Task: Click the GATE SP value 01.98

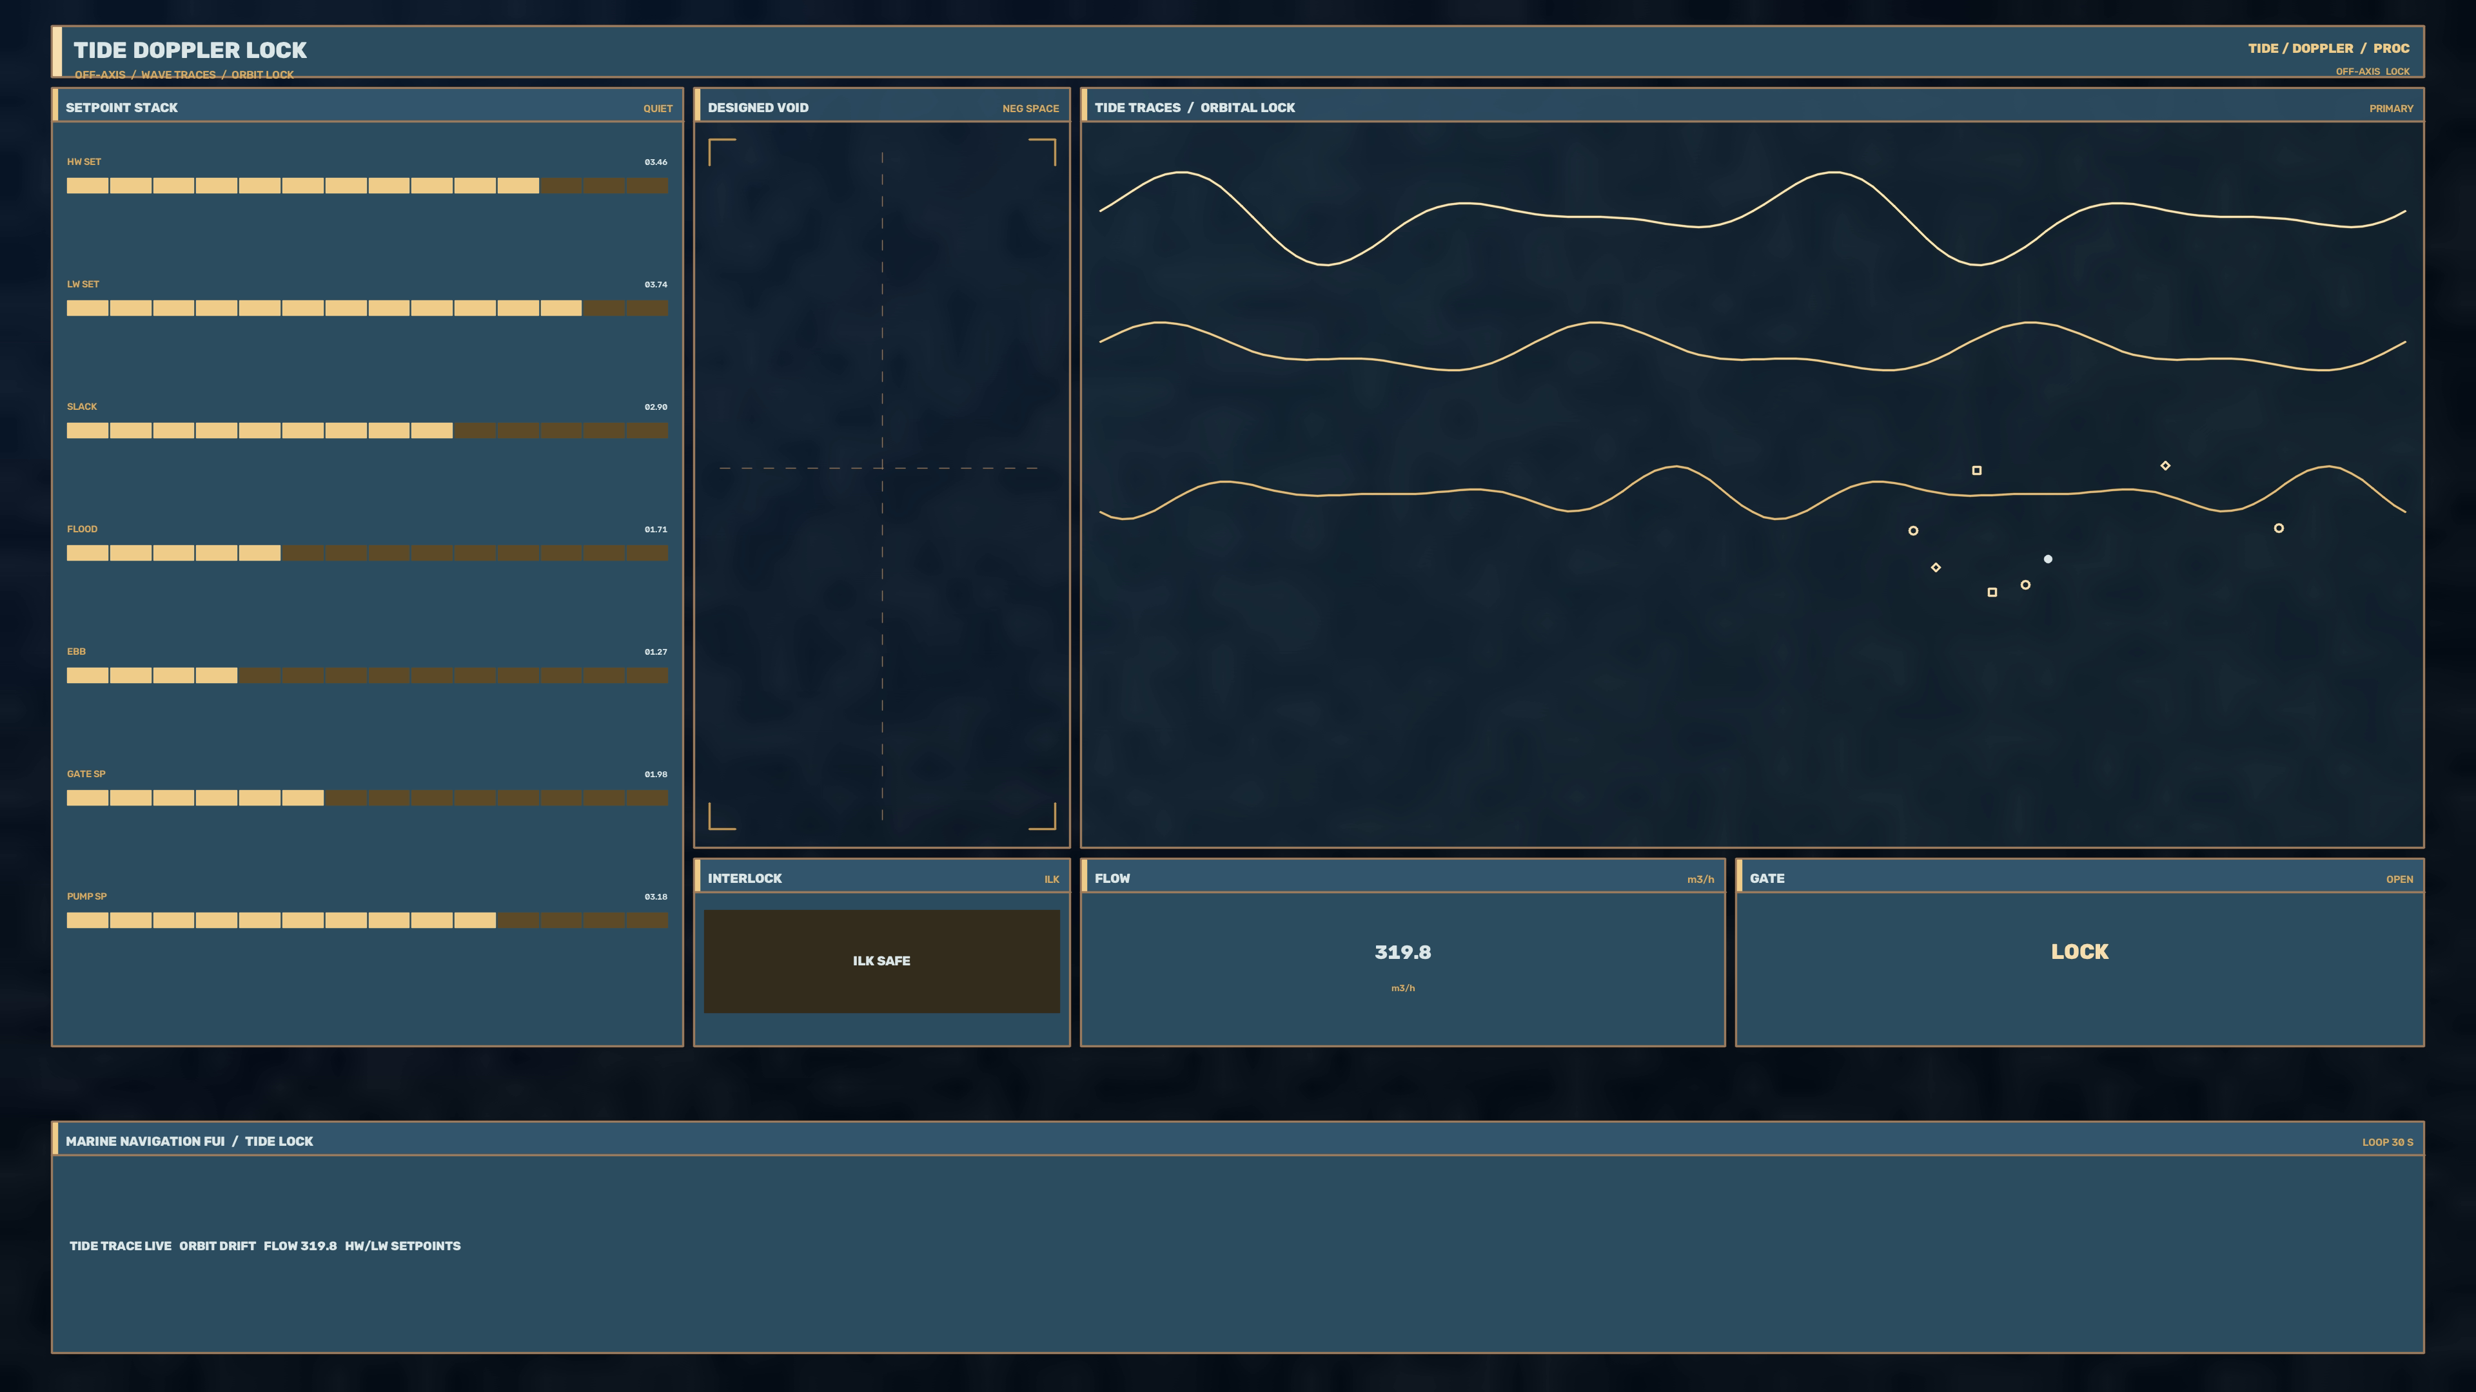Action: (x=656, y=774)
